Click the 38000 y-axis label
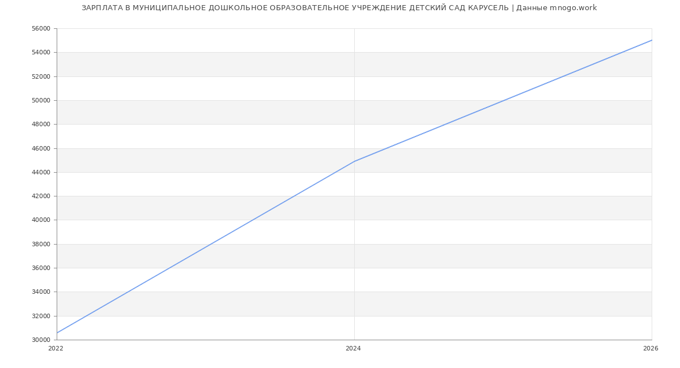 (41, 245)
